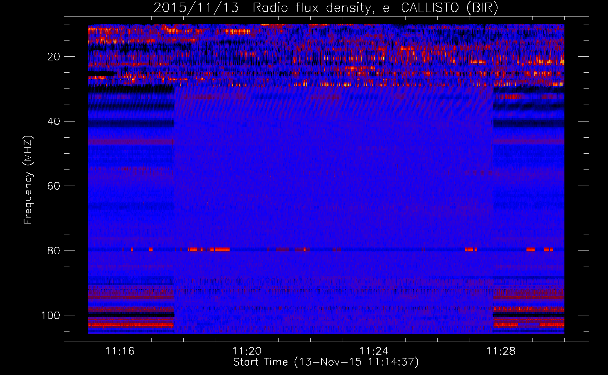The height and width of the screenshot is (375, 608).
Task: Click the '80' frequency tick label
Action: tap(54, 250)
